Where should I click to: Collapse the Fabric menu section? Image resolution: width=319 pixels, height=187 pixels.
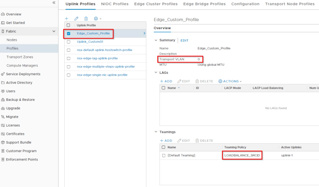tap(54, 31)
